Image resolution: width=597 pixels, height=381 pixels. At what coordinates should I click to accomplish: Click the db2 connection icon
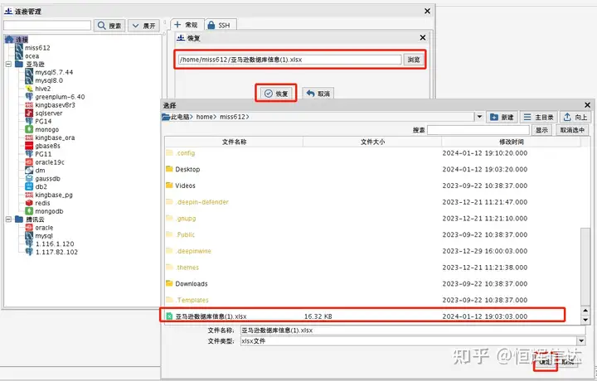29,186
